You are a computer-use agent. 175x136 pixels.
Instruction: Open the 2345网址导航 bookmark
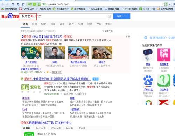click(x=9, y=9)
